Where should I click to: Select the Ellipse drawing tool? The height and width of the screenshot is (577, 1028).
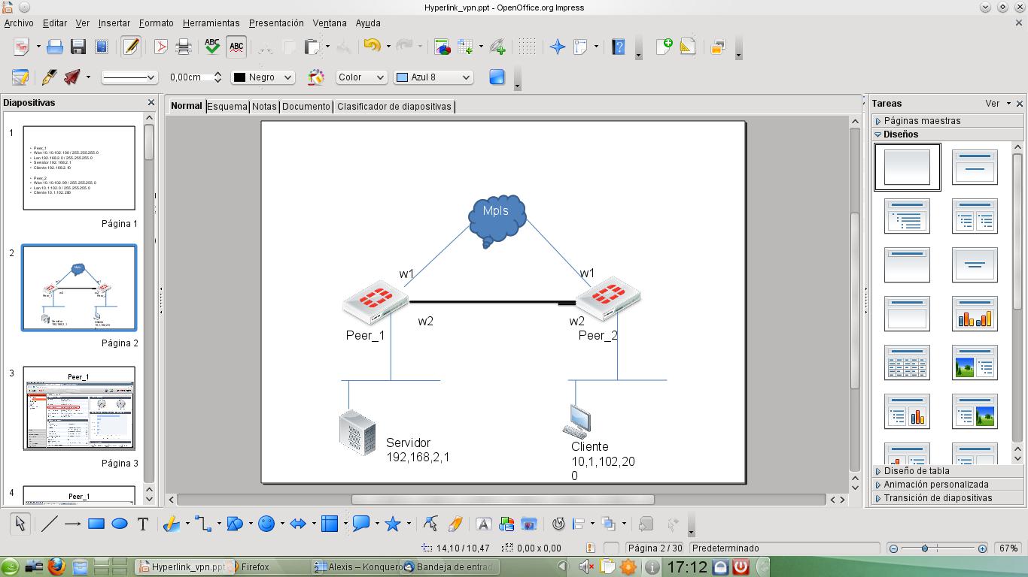pyautogui.click(x=120, y=524)
